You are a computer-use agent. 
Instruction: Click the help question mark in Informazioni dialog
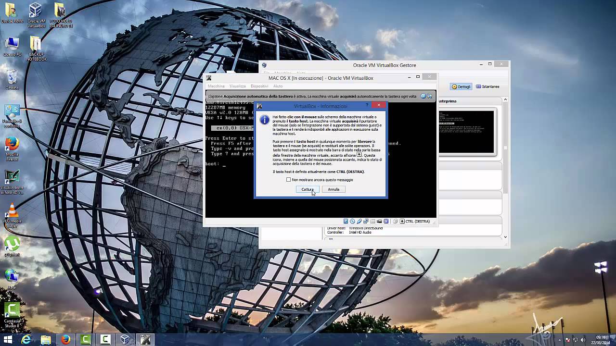click(x=367, y=105)
